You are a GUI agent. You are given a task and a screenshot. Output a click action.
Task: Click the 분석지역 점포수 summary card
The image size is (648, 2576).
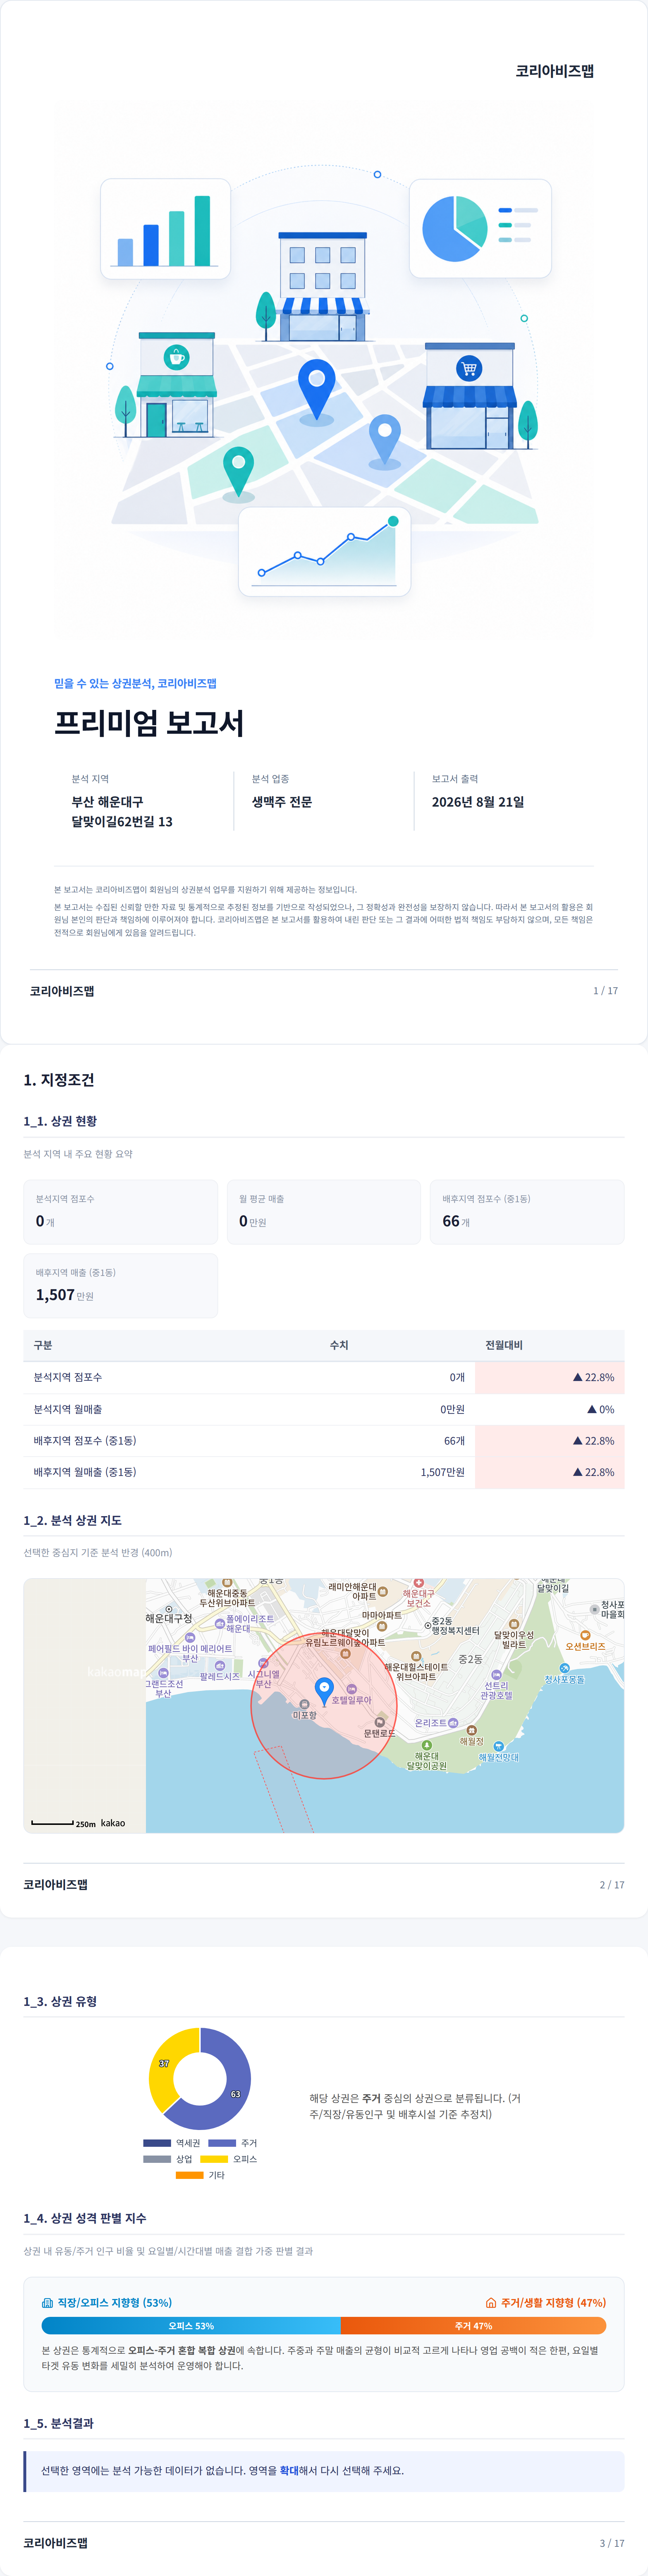click(121, 1212)
